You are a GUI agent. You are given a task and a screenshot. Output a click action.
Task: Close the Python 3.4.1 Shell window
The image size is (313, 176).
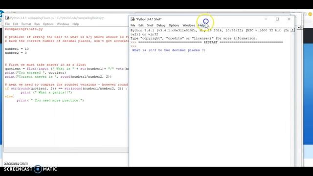click(x=289, y=19)
